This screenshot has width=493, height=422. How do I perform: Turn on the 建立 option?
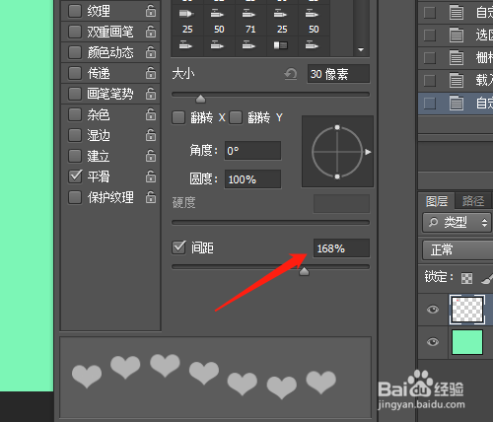pos(75,156)
